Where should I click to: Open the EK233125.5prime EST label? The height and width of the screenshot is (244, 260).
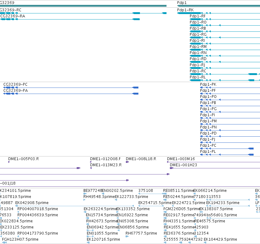(x=17, y=227)
